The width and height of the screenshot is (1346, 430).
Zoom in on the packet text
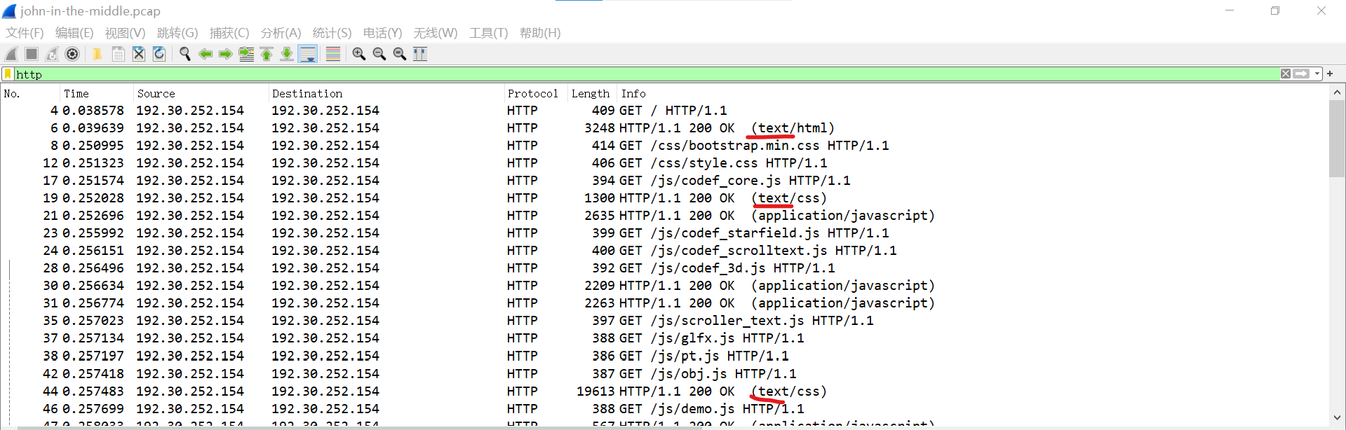pos(359,54)
